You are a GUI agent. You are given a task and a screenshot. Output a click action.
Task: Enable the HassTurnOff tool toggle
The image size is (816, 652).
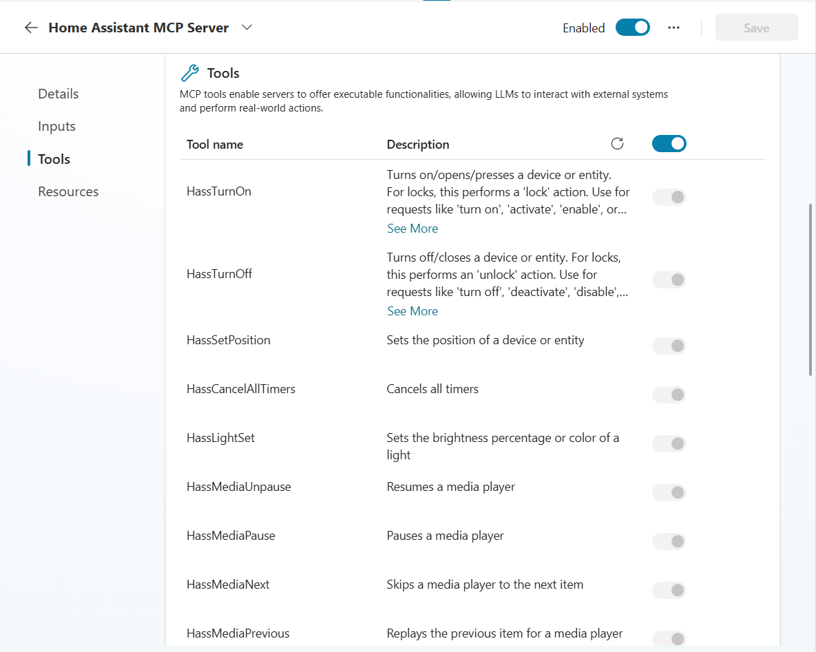[669, 280]
